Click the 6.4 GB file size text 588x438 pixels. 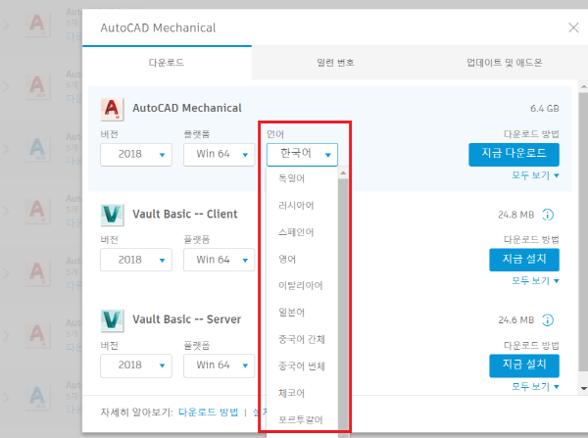tap(545, 109)
